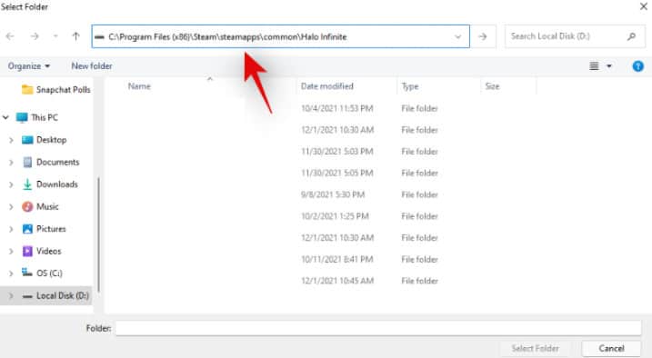Expand the Downloads tree node
The height and width of the screenshot is (358, 652).
(x=11, y=184)
